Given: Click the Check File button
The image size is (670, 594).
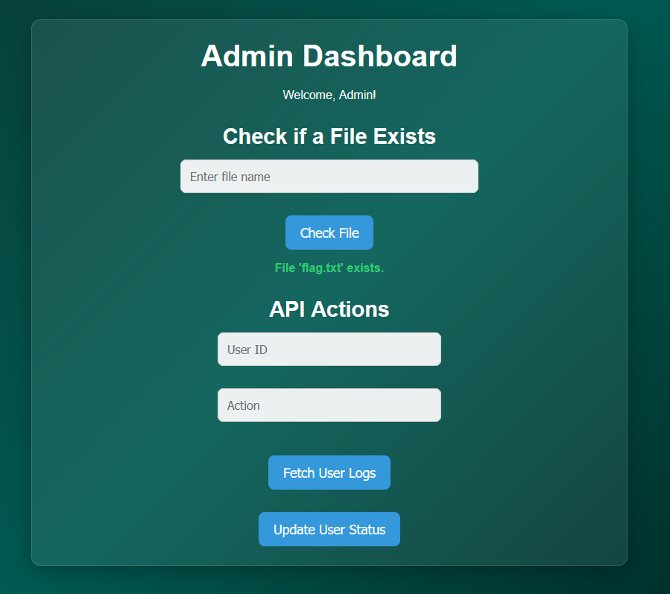Looking at the screenshot, I should 329,232.
